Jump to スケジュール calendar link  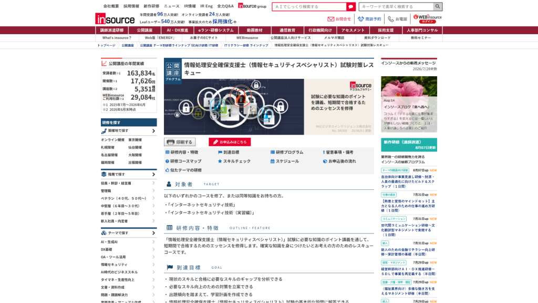pos(284,161)
